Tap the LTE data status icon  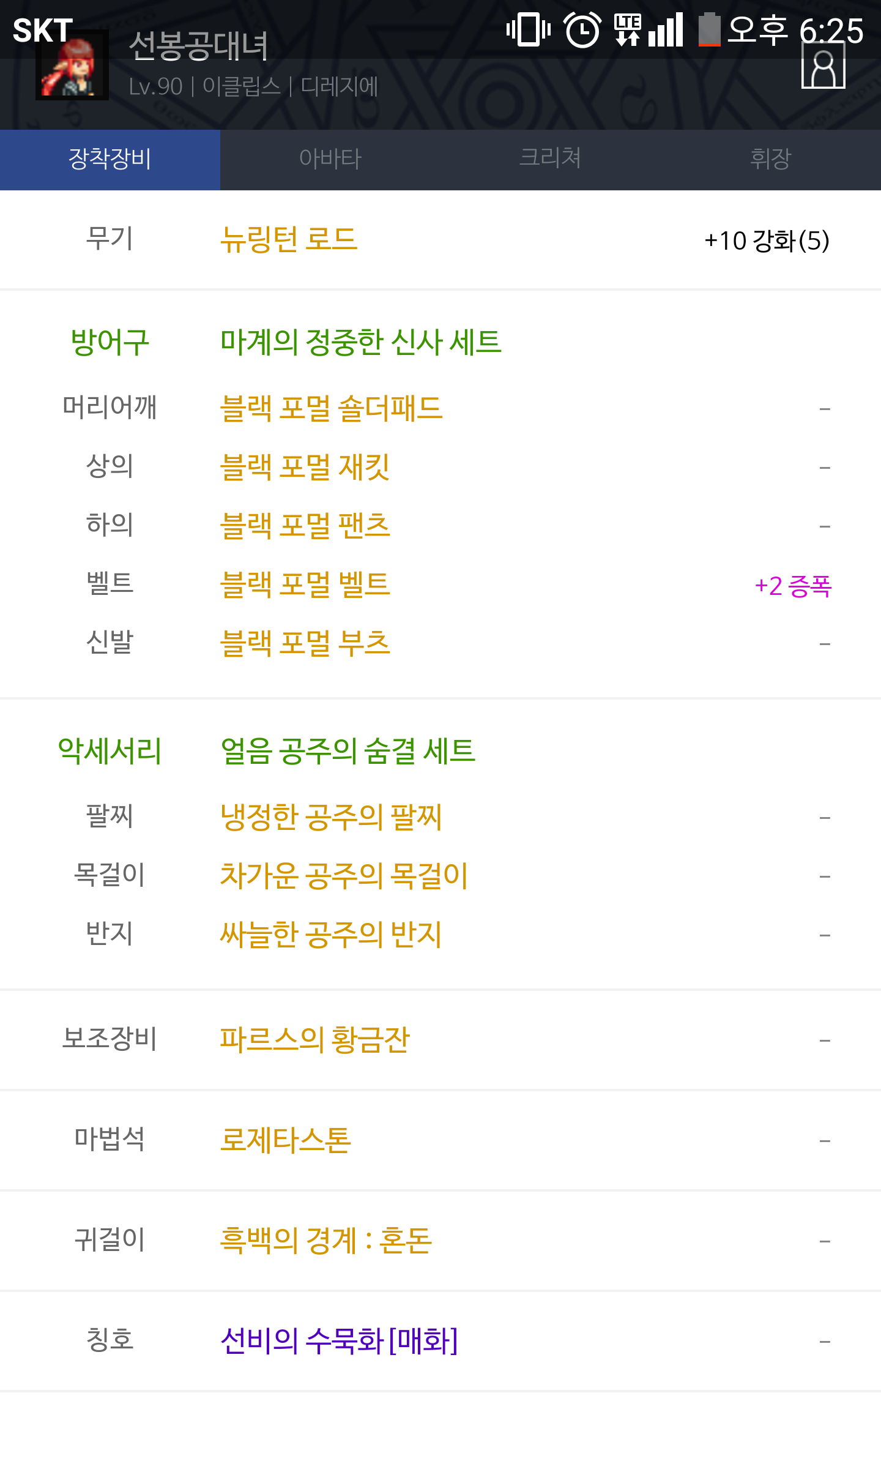point(628,29)
